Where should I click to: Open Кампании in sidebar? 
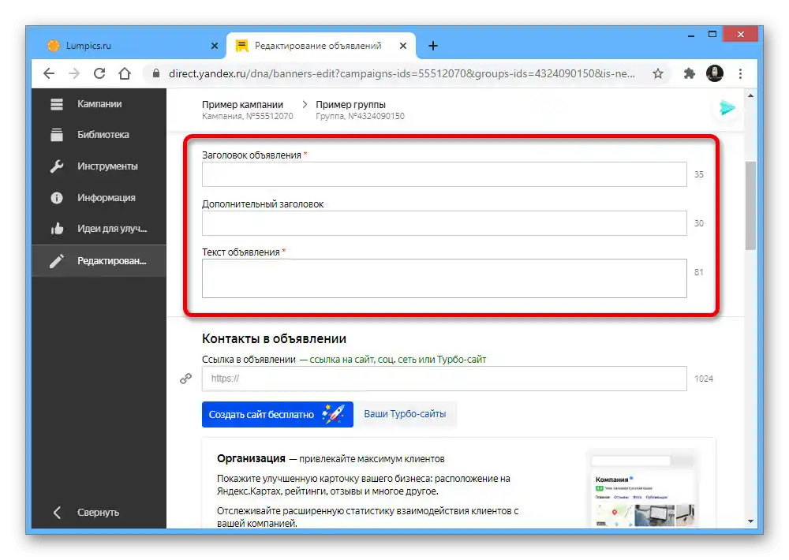99,104
